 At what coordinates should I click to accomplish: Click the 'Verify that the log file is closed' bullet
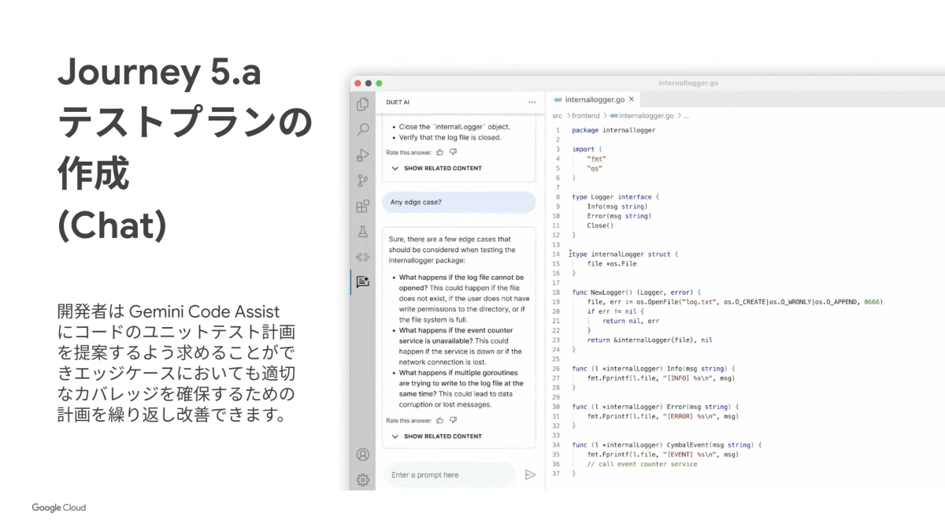point(450,137)
